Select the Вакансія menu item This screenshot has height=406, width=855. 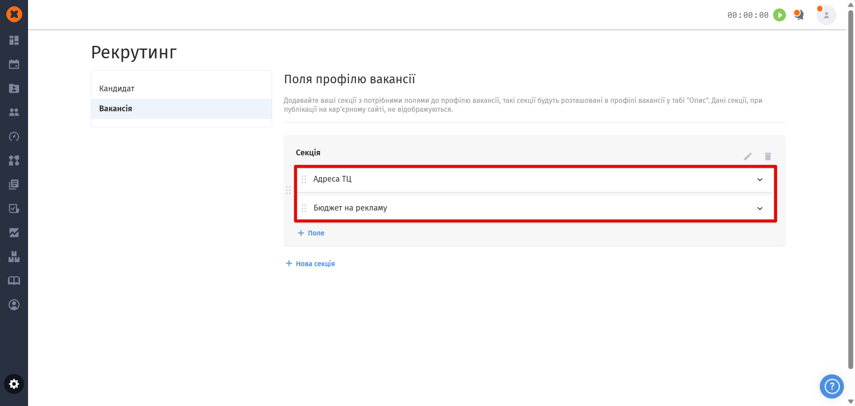pyautogui.click(x=116, y=109)
